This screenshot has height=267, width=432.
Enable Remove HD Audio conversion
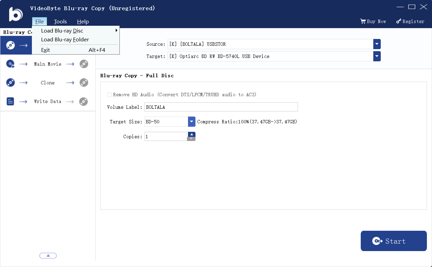tap(109, 95)
